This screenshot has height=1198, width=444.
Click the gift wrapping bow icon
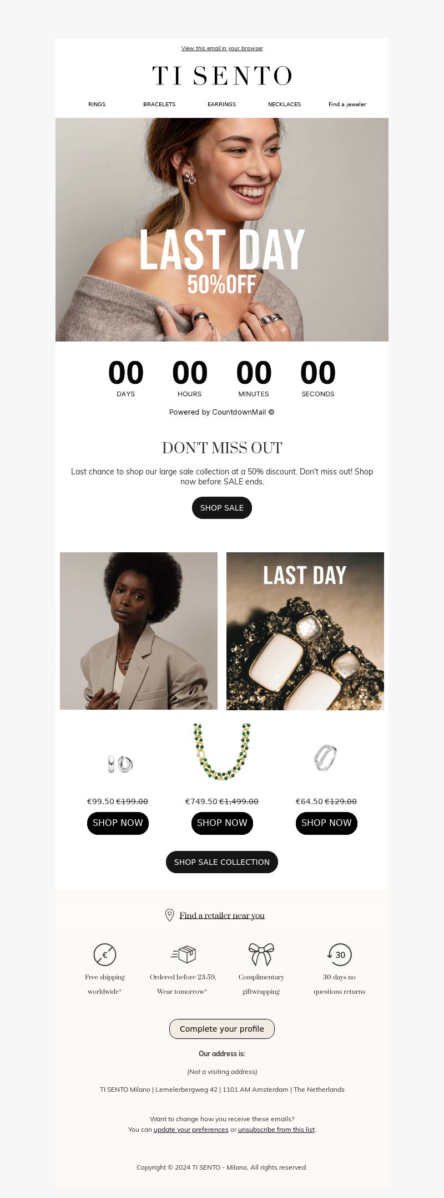[261, 954]
